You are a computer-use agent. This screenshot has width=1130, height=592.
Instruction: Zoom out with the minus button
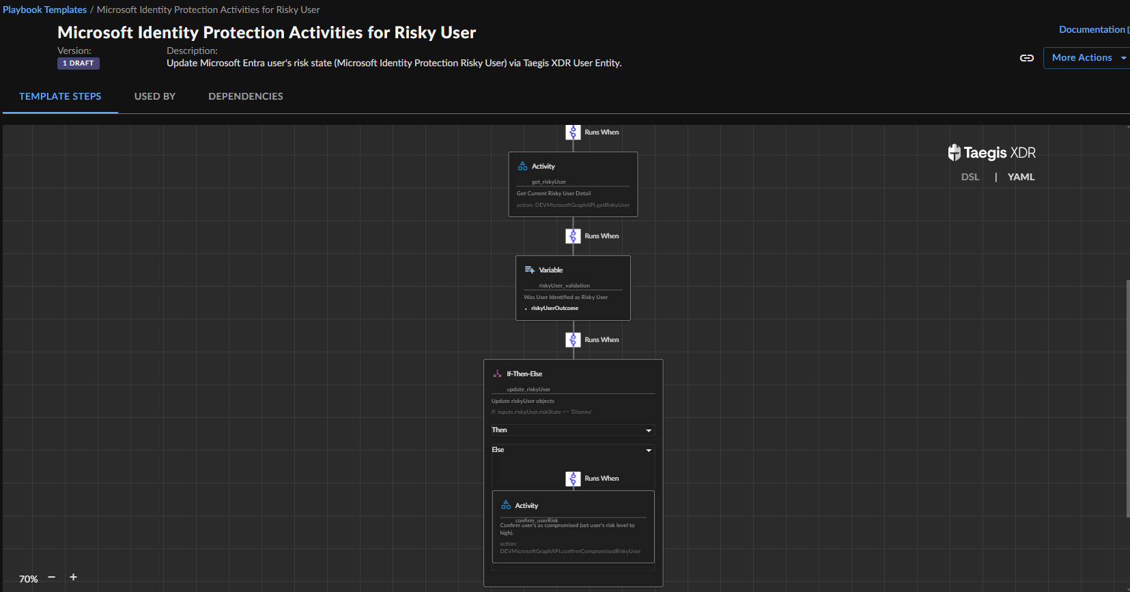pos(51,578)
